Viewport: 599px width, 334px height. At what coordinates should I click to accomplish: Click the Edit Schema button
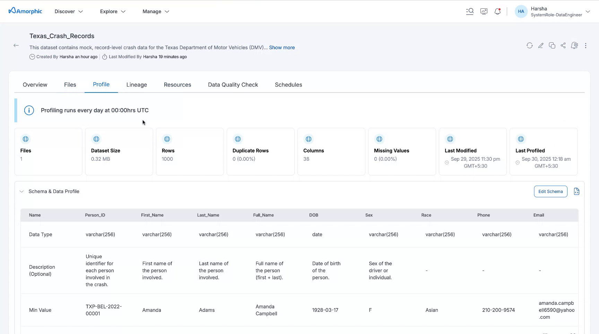click(550, 191)
